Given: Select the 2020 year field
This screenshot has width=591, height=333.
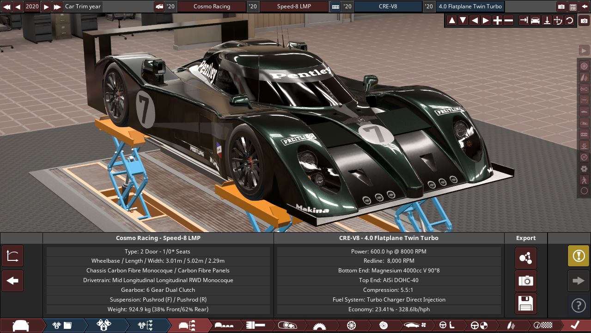Looking at the screenshot, I should 32,6.
